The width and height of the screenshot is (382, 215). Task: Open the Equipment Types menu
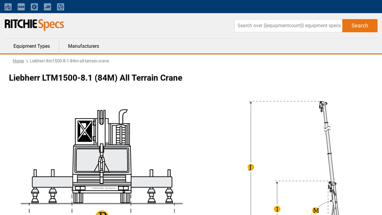(32, 46)
